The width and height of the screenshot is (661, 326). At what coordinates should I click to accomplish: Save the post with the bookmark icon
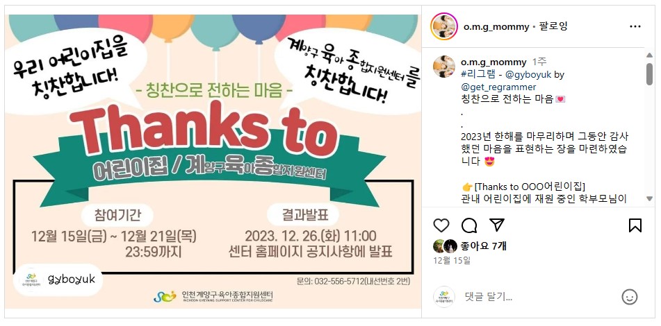pyautogui.click(x=635, y=225)
